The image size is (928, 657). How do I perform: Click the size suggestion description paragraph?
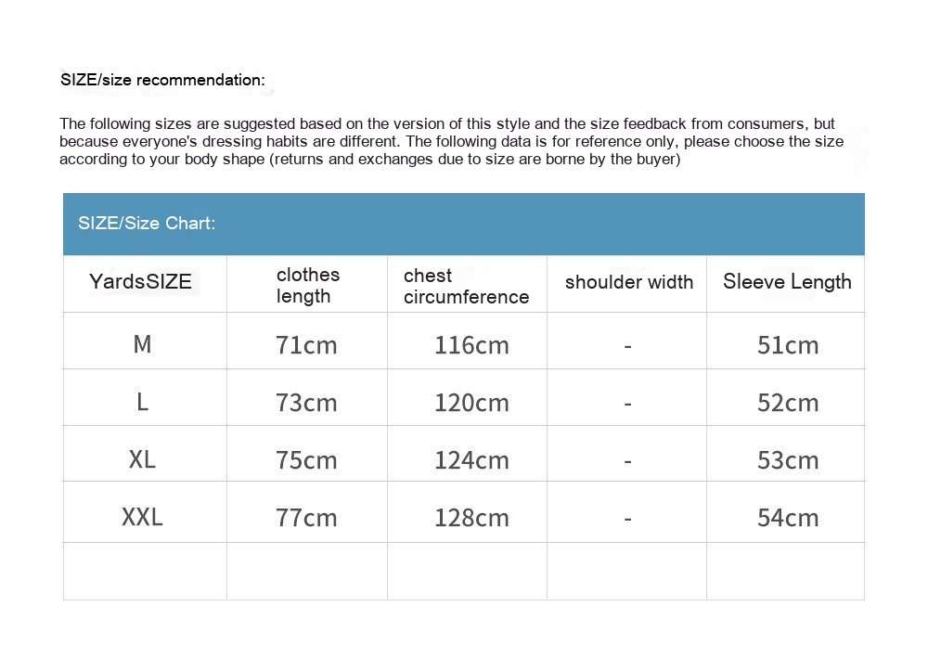pos(451,141)
